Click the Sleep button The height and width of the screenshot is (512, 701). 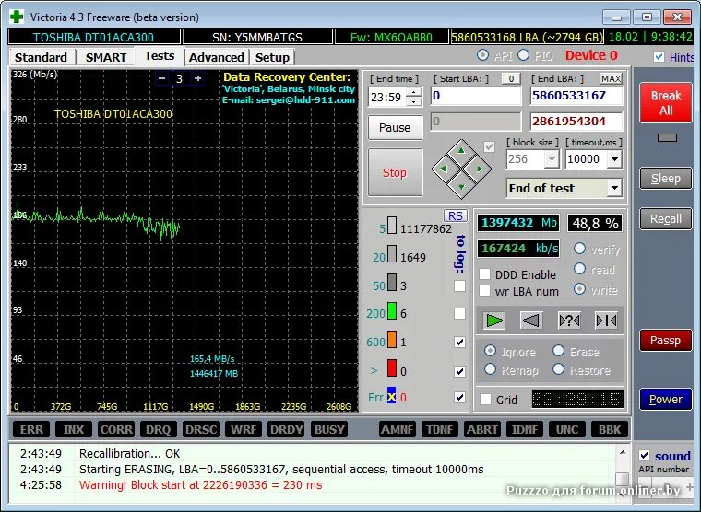click(666, 179)
